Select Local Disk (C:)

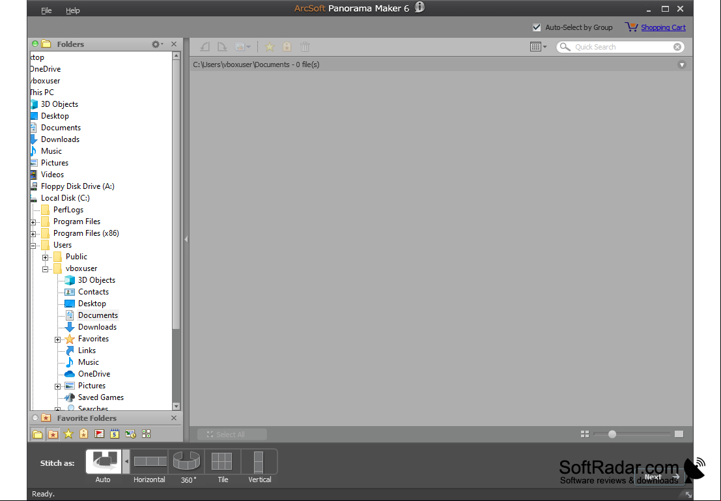65,198
